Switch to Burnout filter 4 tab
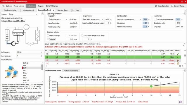The image size is (187, 105). [x=63, y=10]
